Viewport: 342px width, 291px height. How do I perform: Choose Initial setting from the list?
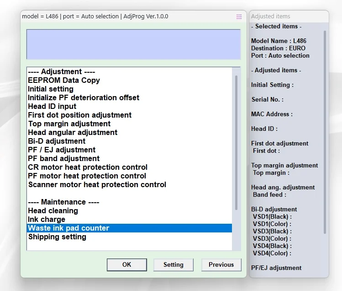pyautogui.click(x=129, y=89)
